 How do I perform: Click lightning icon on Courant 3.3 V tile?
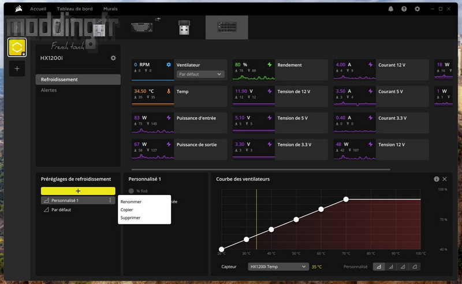pyautogui.click(x=370, y=118)
